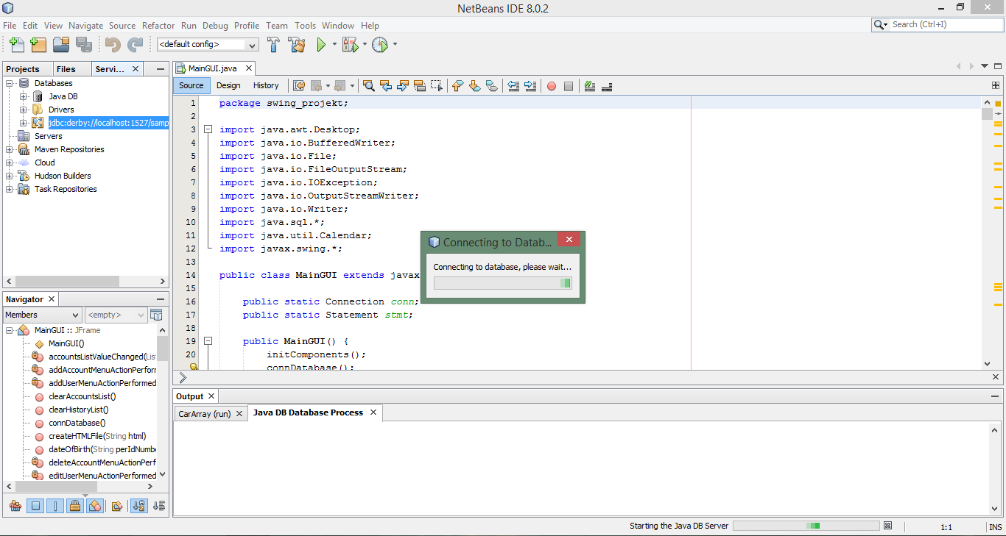Toggle Show Fields filter in Navigator
The image size is (1006, 536).
(35, 506)
